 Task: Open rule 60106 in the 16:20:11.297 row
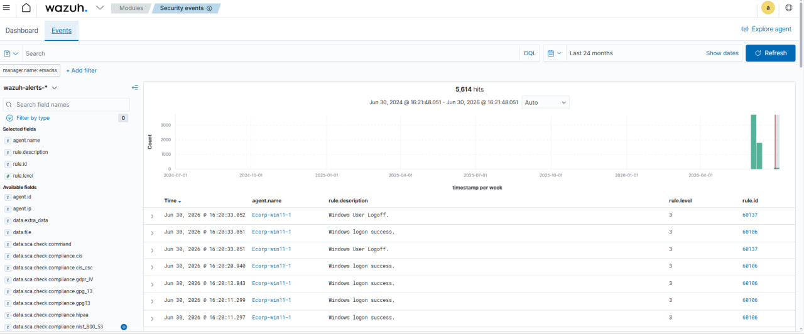750,318
